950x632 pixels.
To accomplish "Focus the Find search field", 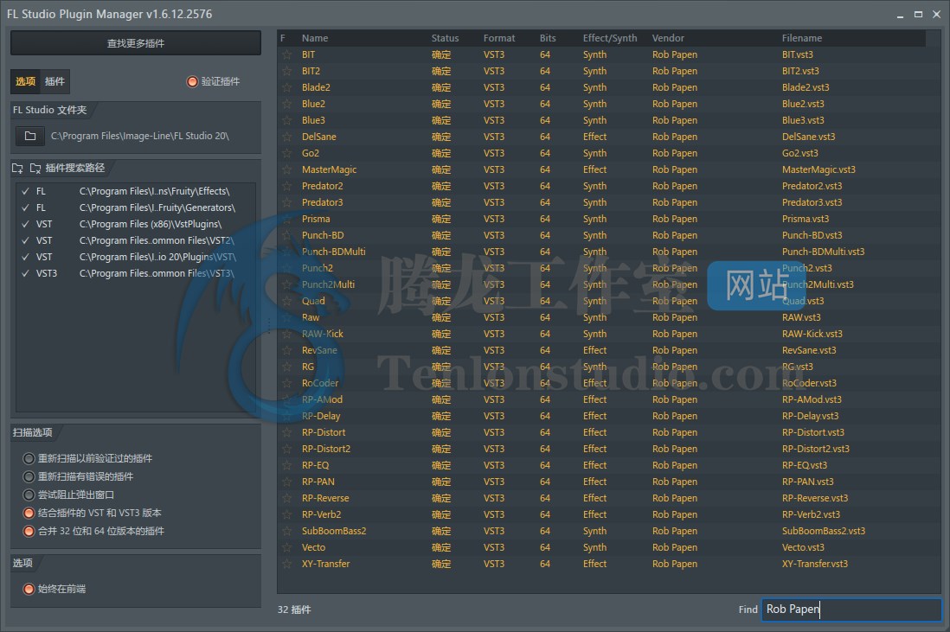I will [x=851, y=609].
